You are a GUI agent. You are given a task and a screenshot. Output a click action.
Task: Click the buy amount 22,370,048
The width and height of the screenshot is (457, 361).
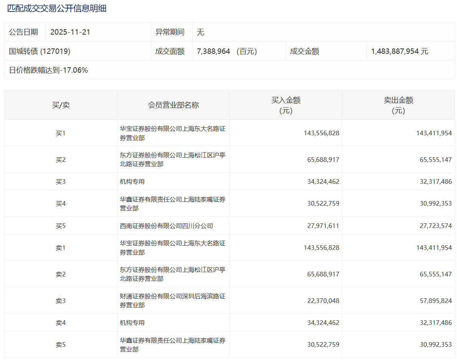(x=323, y=301)
